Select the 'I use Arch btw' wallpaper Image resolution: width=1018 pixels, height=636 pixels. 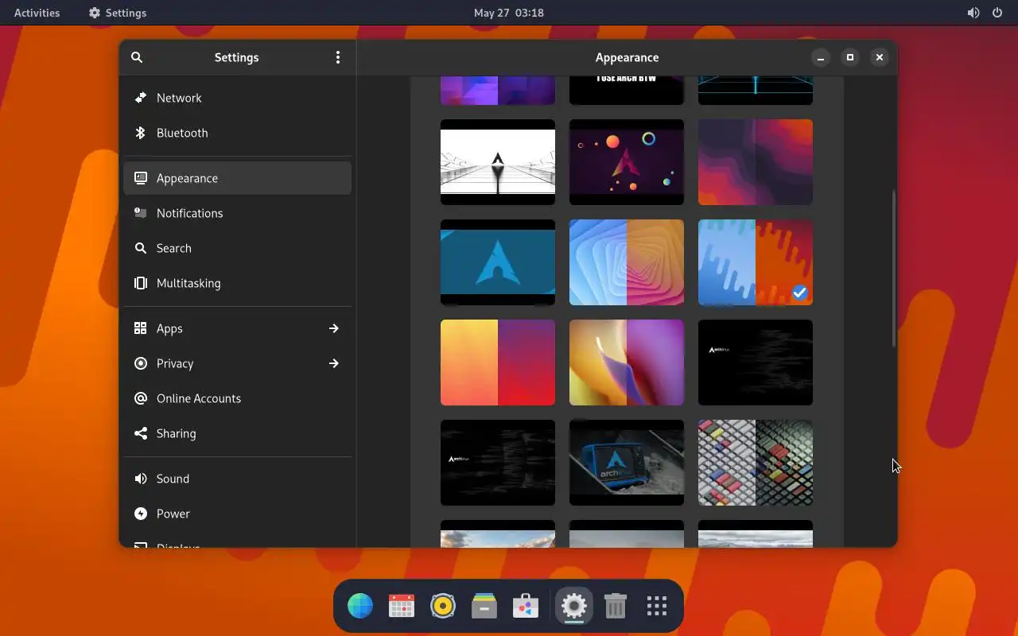[627, 91]
